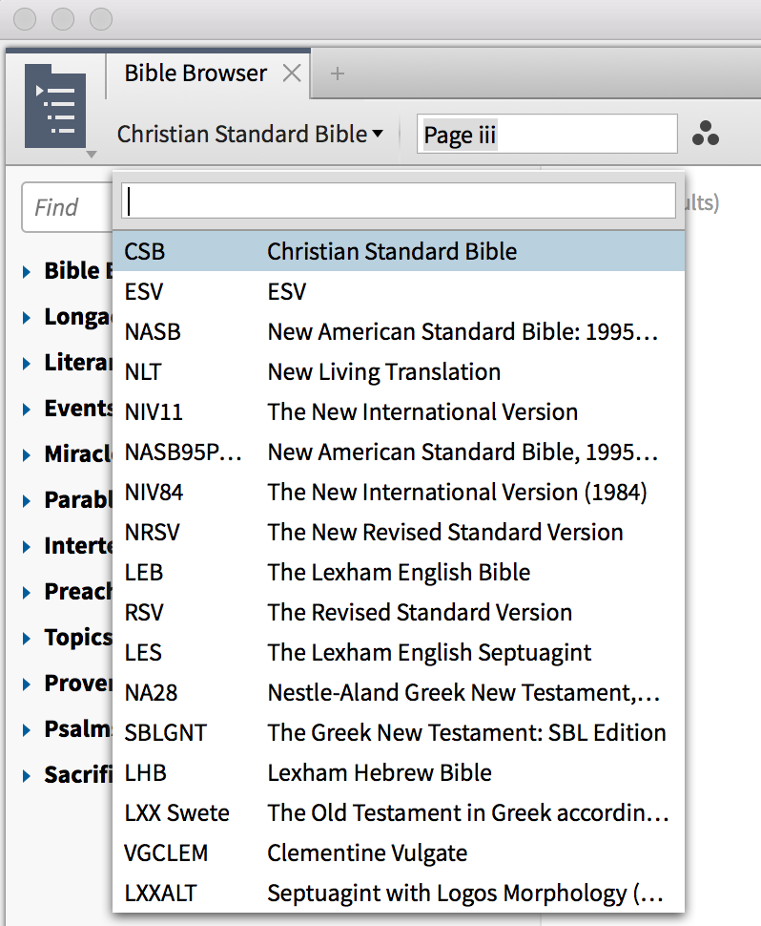Expand the Literary facet triangle

[27, 363]
